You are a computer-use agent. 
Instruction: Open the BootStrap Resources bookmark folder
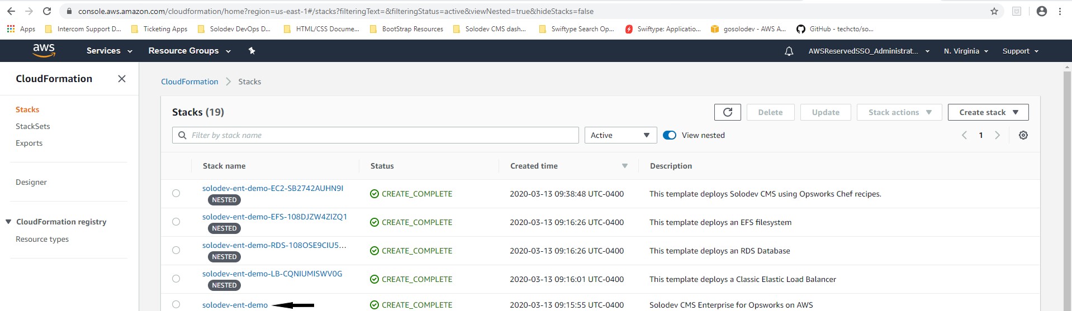[x=407, y=29]
